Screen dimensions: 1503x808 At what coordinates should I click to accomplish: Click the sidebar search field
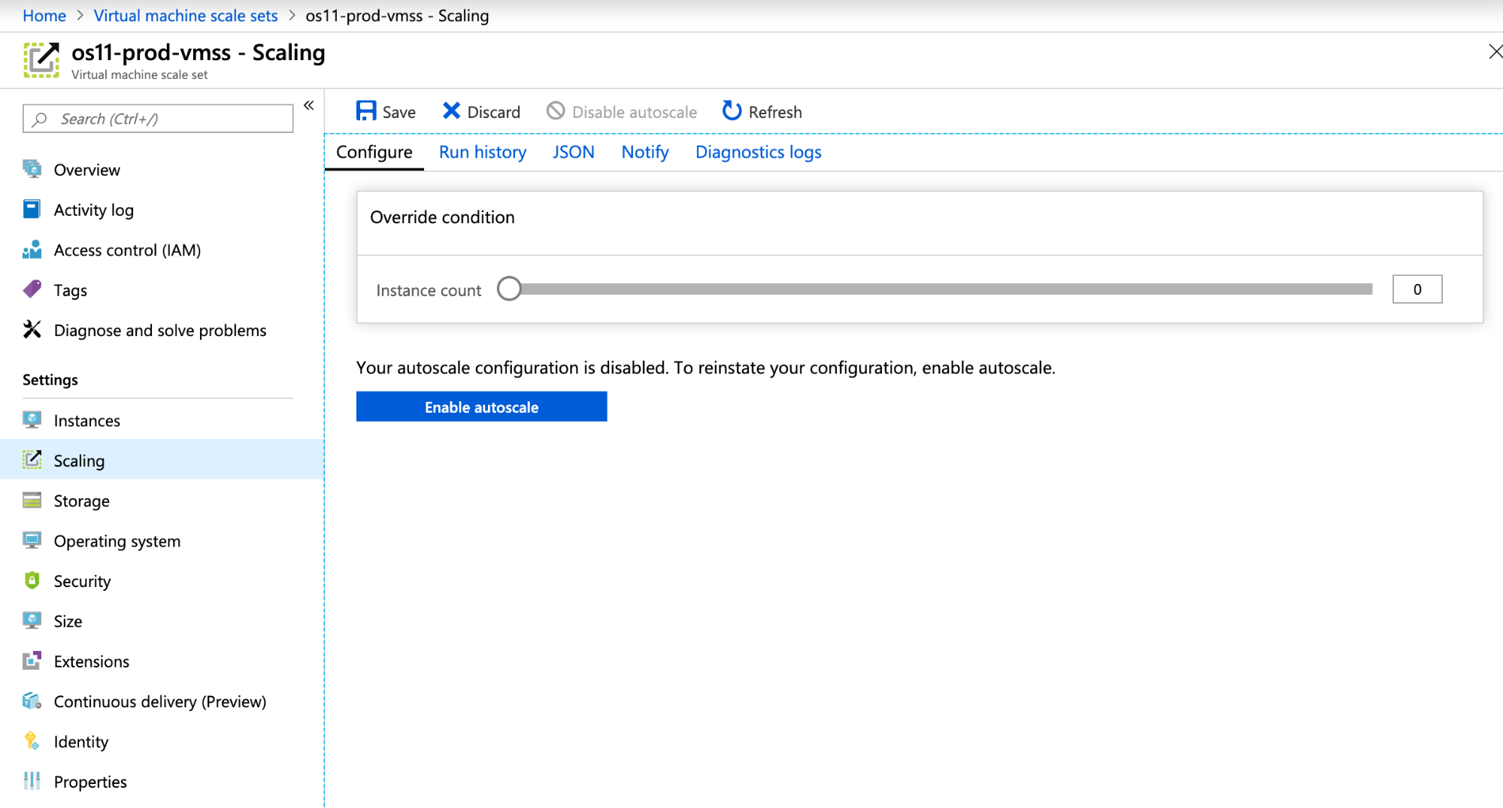click(157, 118)
